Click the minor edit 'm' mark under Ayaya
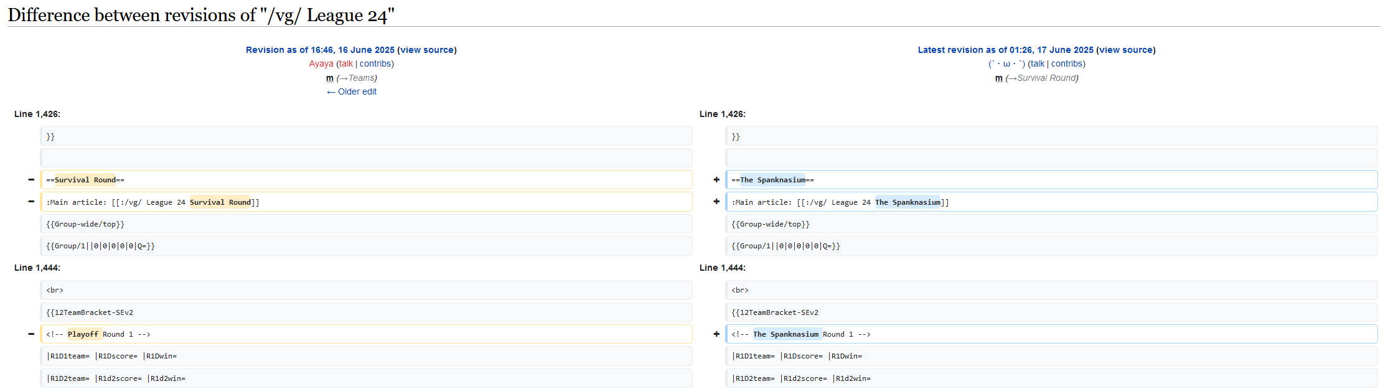Viewport: 1383px width, 389px height. [330, 78]
